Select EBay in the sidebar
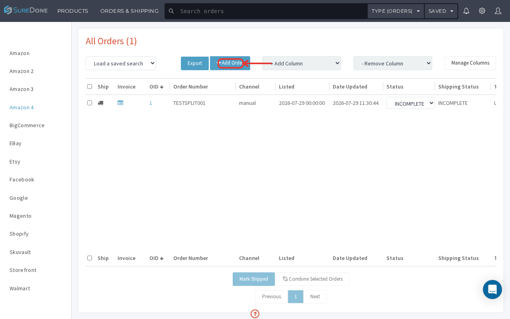The height and width of the screenshot is (319, 510). [x=16, y=143]
